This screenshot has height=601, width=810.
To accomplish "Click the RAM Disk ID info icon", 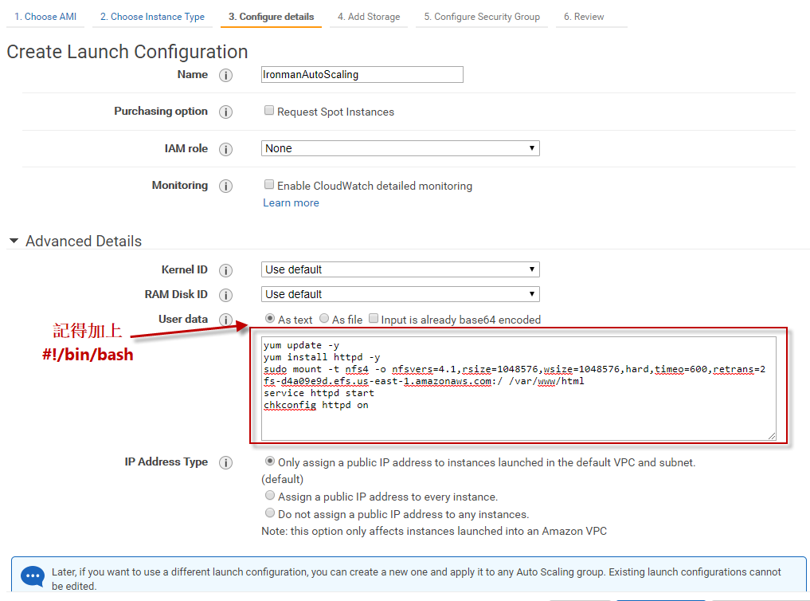I will (x=225, y=295).
